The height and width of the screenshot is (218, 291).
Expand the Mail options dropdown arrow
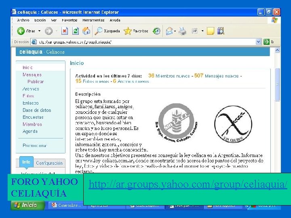pos(175,31)
